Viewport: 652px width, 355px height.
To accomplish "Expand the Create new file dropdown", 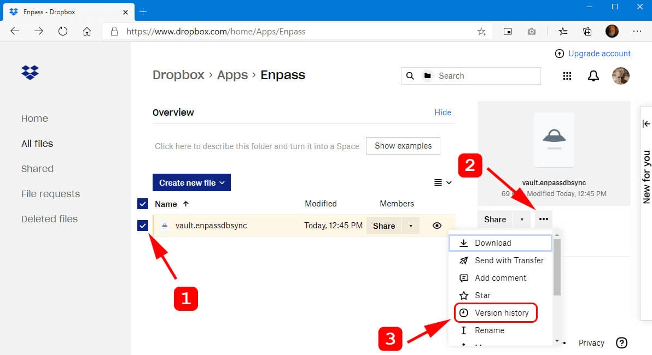I will 191,183.
